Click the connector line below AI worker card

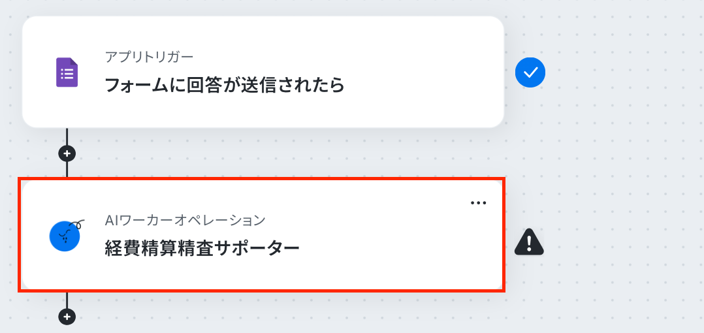[x=67, y=300]
